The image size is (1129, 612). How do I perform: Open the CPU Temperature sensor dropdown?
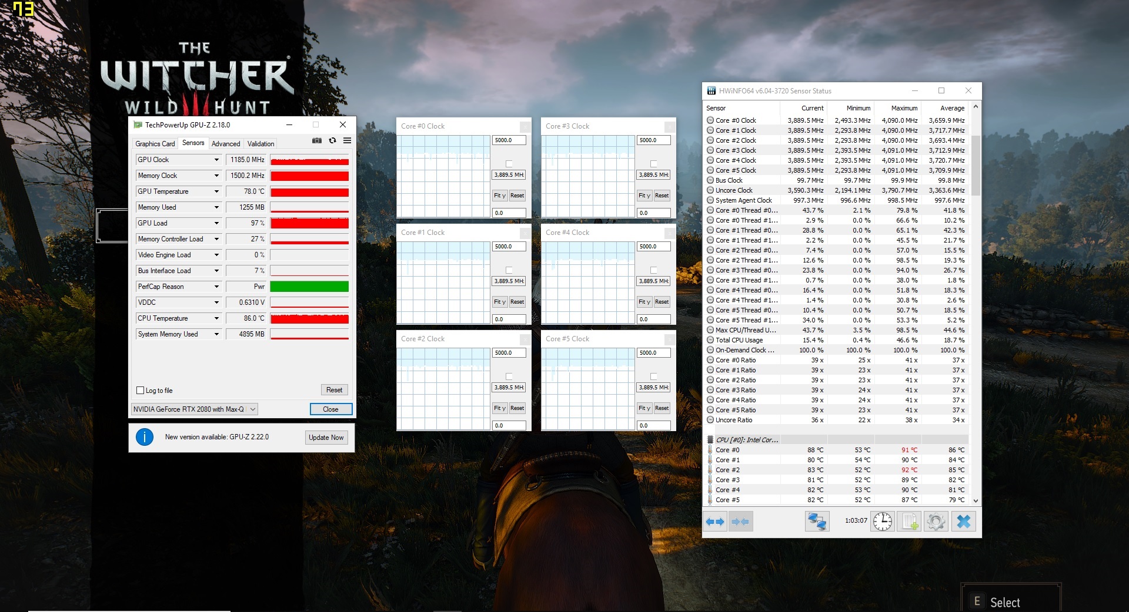point(216,318)
